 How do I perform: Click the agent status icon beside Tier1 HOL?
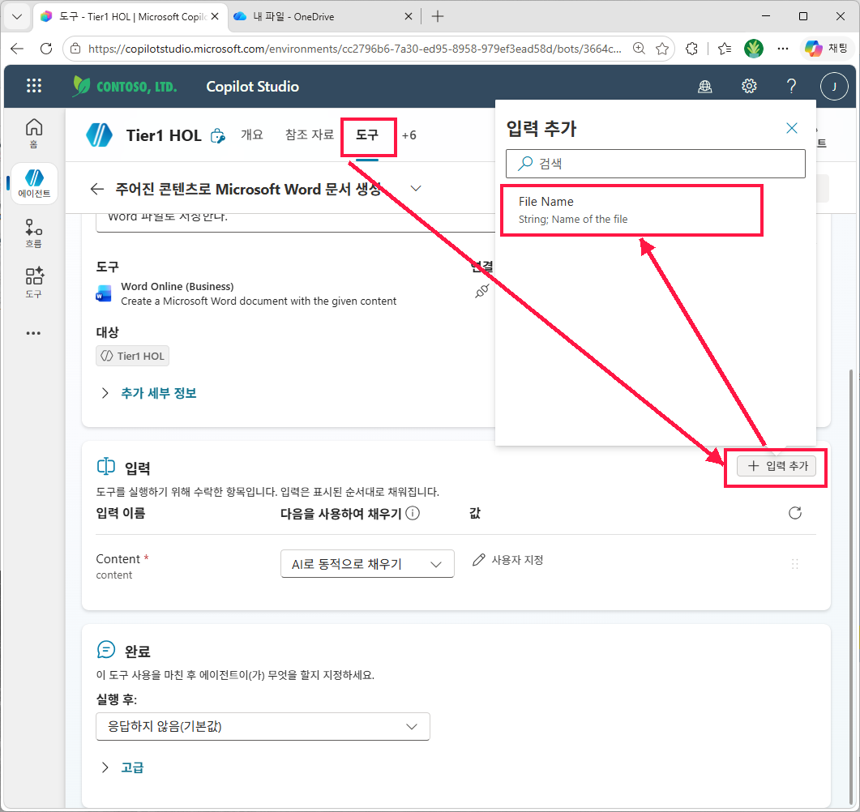pos(218,135)
